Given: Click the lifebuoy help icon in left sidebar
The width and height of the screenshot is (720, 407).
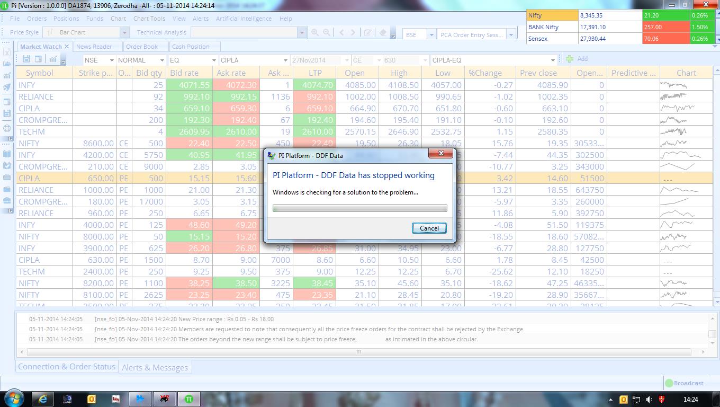Looking at the screenshot, I should click(7, 128).
